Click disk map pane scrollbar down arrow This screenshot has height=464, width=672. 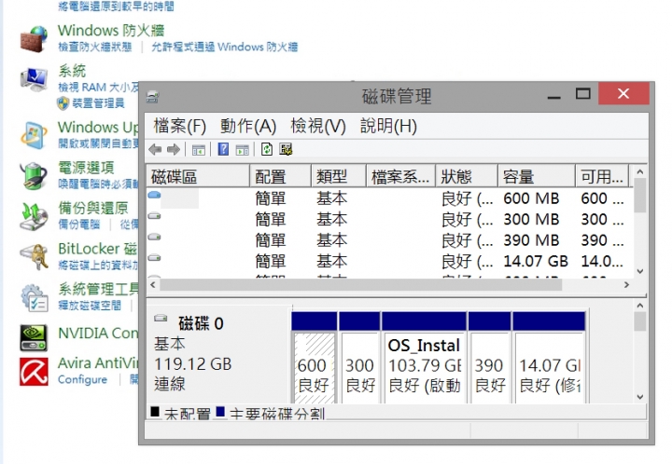(x=640, y=397)
